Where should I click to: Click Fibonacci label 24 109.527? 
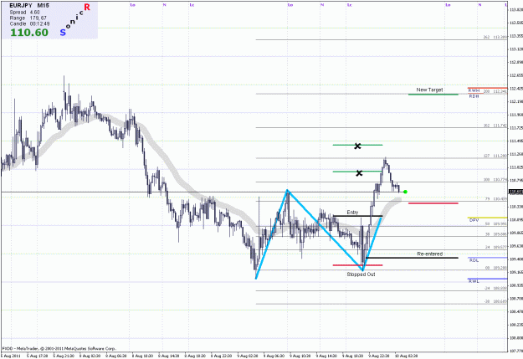[x=496, y=247]
